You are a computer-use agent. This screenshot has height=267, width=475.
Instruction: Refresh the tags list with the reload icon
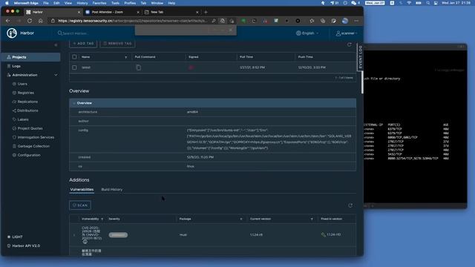click(350, 44)
